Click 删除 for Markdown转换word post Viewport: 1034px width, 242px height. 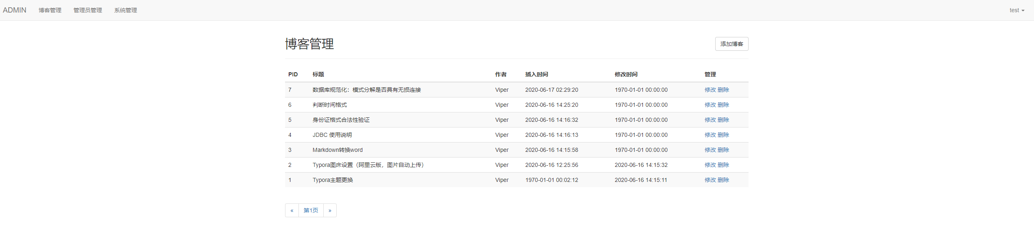click(723, 150)
